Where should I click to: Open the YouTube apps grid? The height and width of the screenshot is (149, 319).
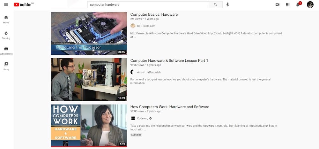pyautogui.click(x=288, y=4)
